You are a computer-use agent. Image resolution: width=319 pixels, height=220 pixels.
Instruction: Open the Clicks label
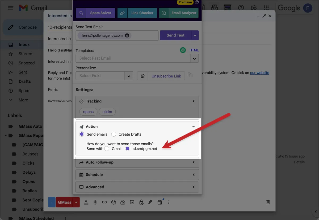coord(28,163)
